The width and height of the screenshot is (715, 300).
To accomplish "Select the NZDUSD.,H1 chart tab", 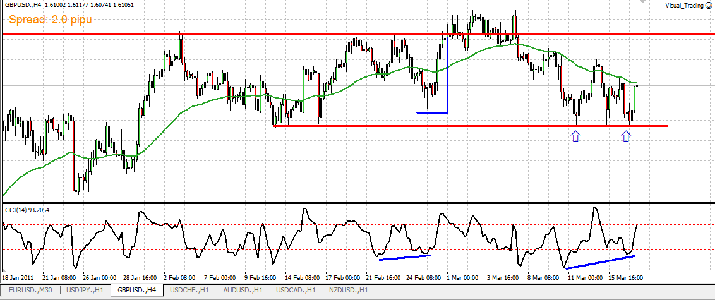I will coord(347,289).
